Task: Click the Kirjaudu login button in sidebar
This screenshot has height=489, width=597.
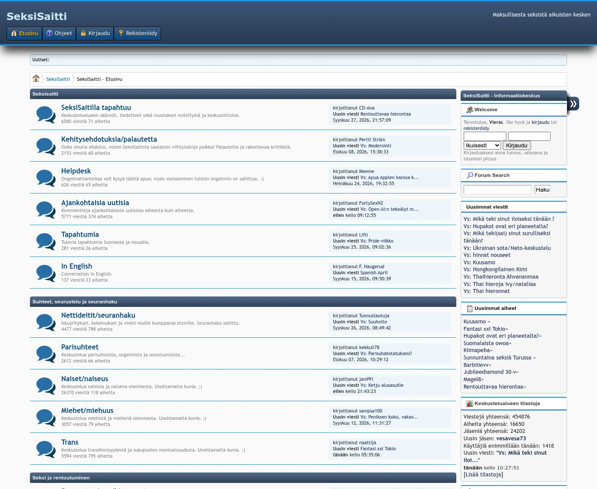Action: click(x=517, y=146)
